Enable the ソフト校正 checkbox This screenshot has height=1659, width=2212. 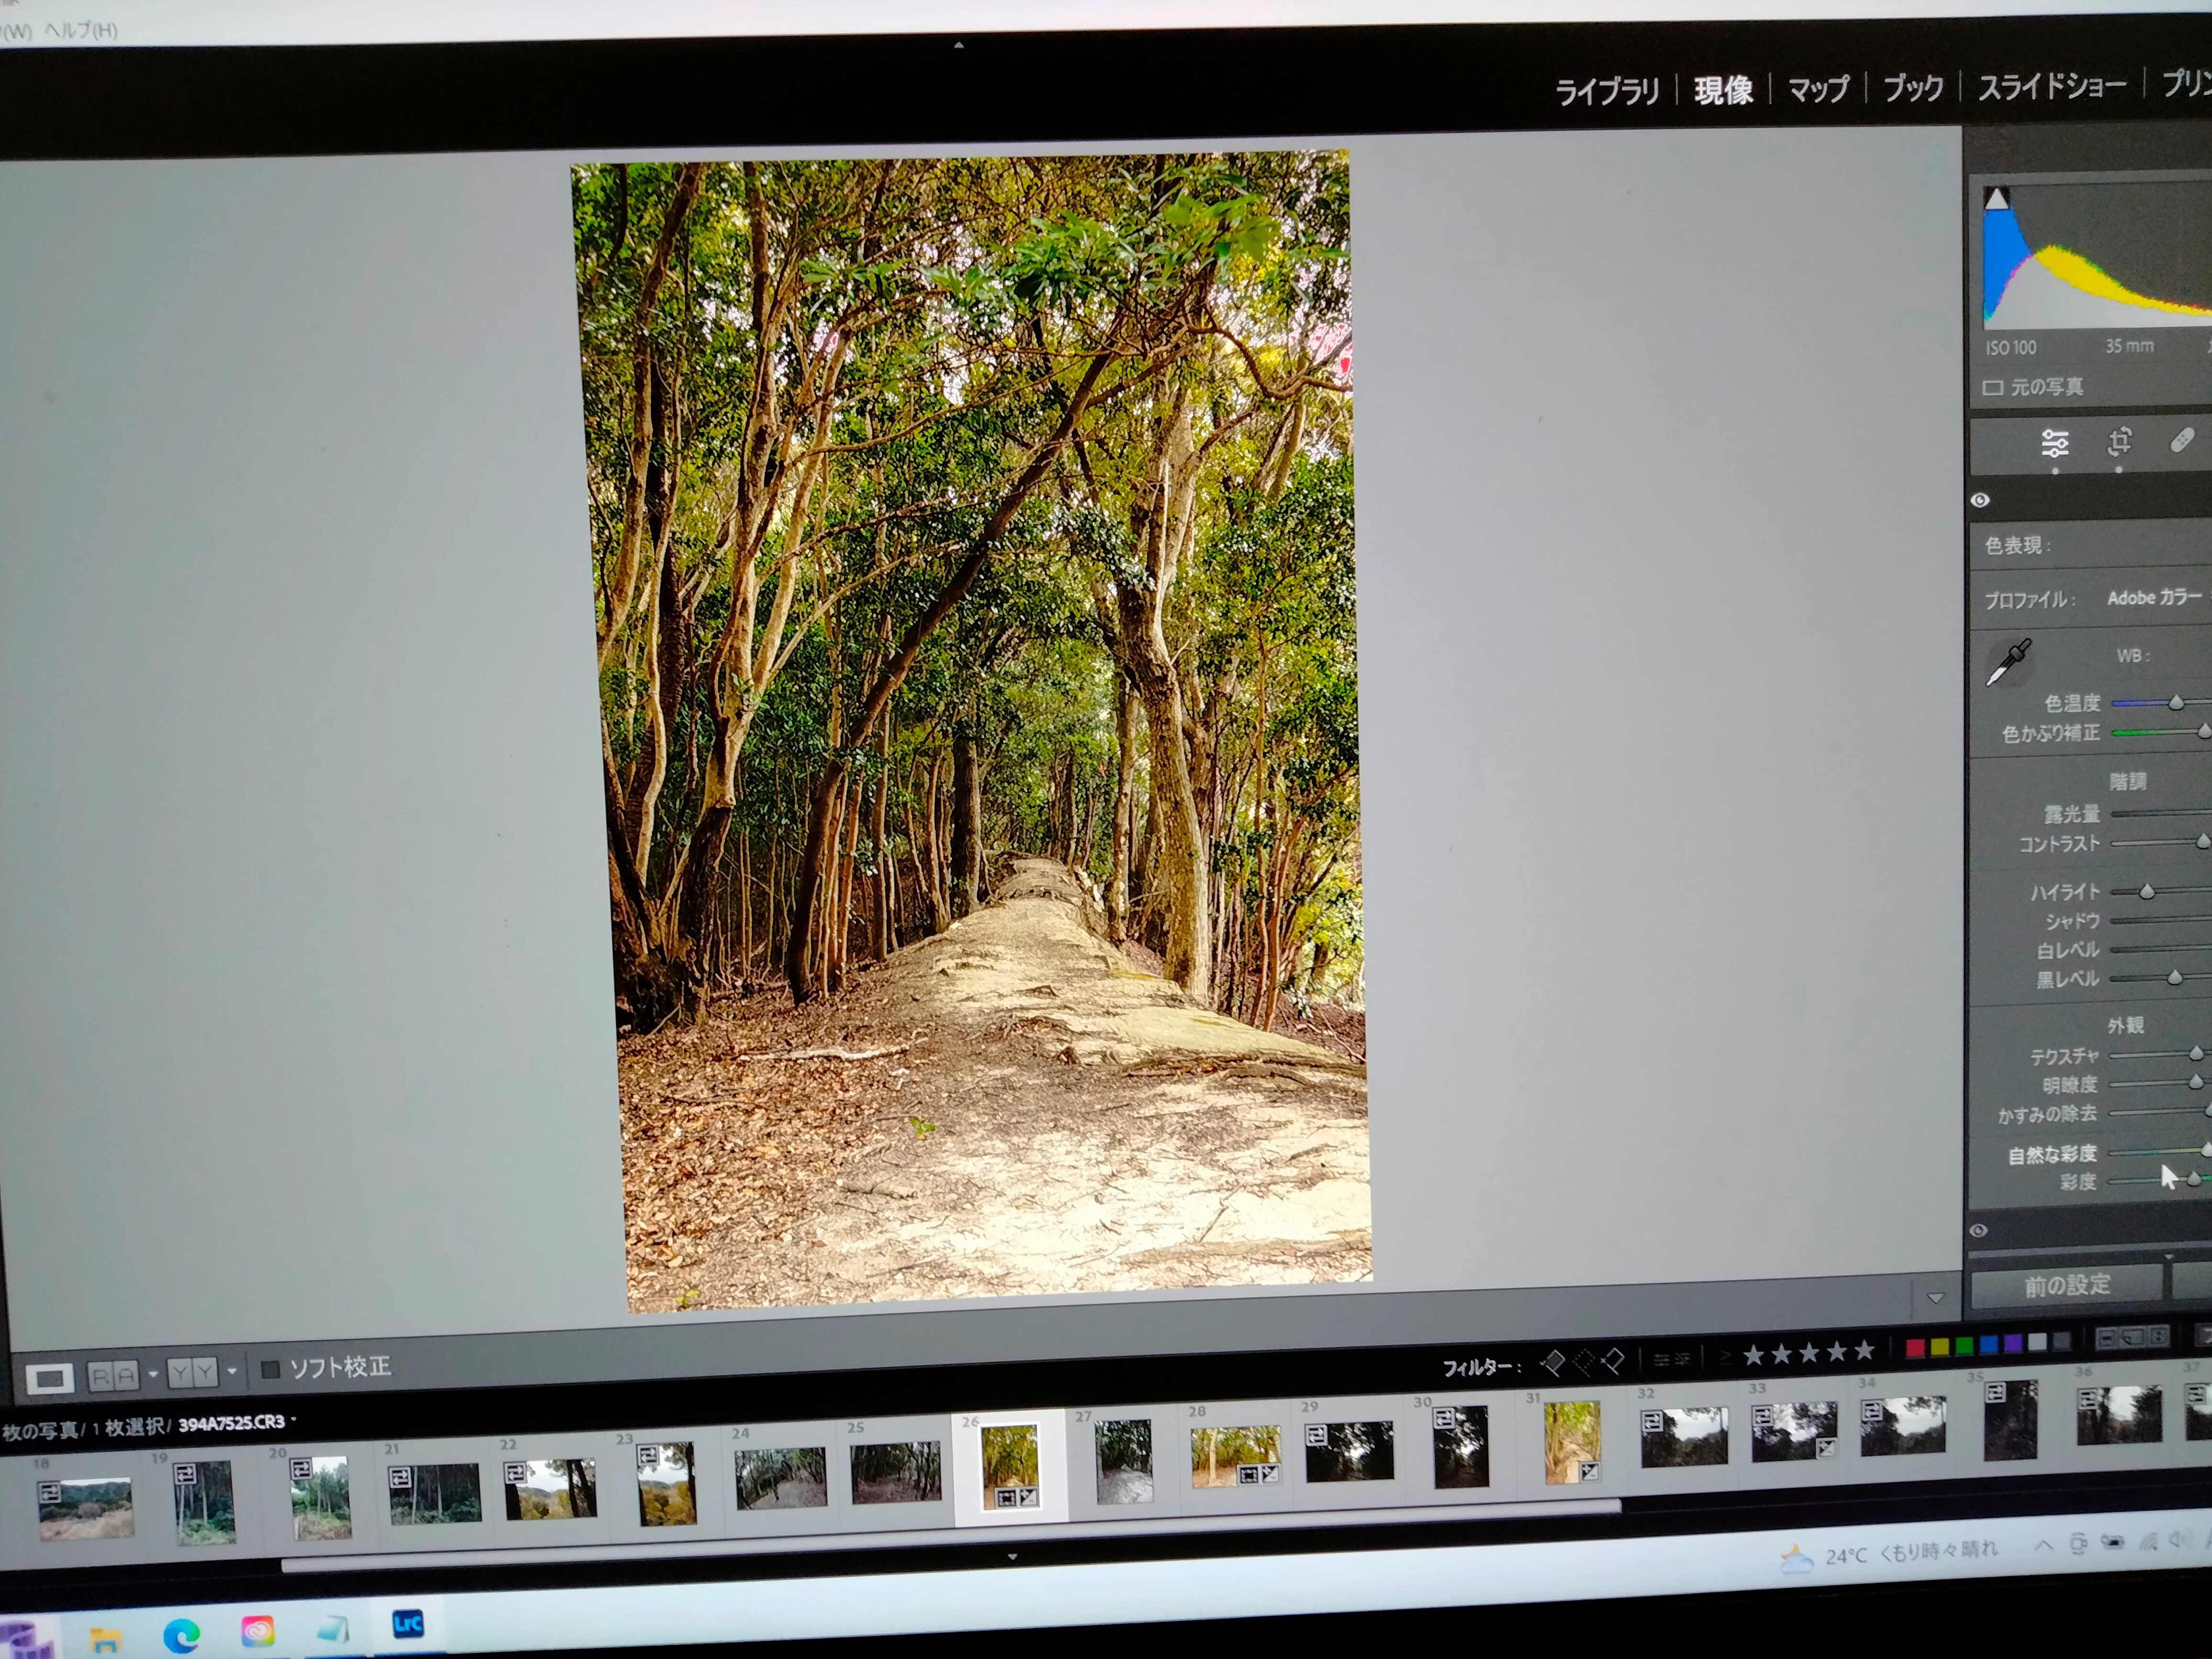point(270,1369)
